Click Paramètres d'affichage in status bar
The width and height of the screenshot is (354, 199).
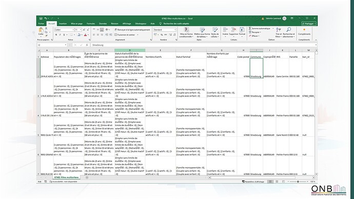click(253, 182)
